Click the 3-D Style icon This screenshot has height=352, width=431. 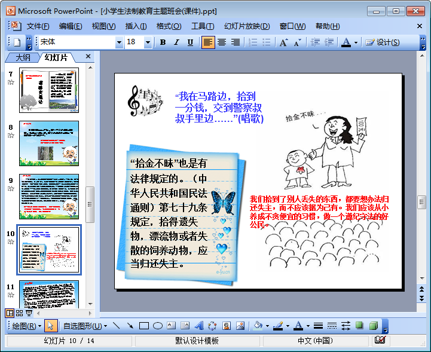(374, 326)
